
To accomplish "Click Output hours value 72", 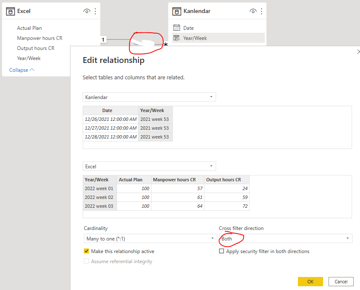I will click(x=227, y=206).
